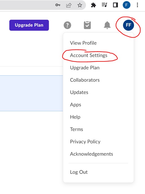Click the purple Upgrade Plan button

pos(29,25)
